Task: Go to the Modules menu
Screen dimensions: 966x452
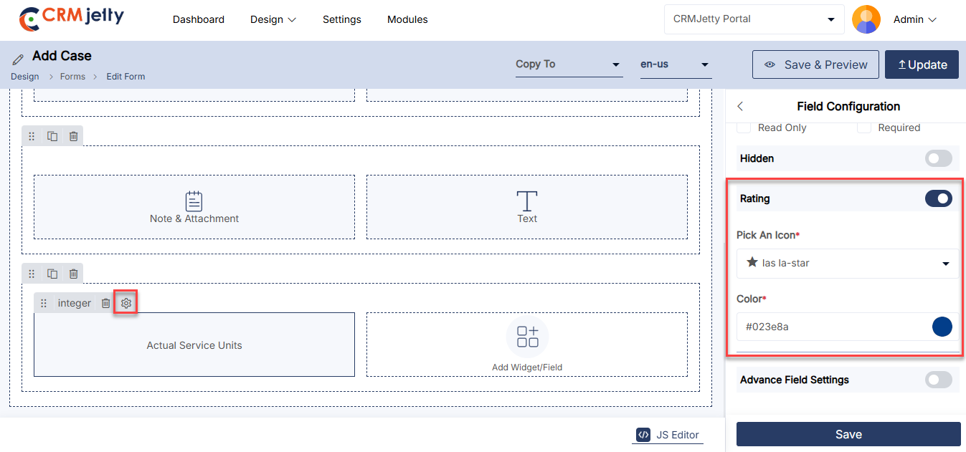Action: click(x=407, y=19)
